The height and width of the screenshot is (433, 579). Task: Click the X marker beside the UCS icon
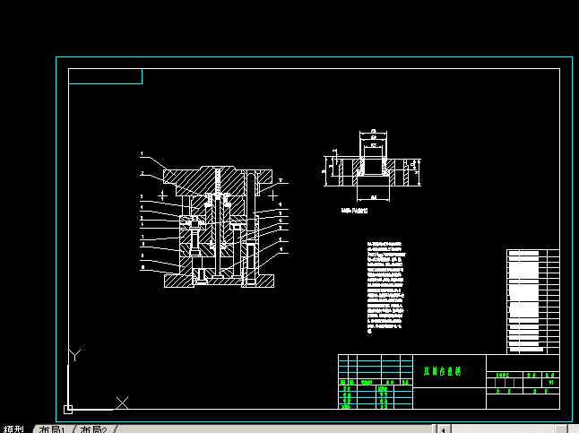pyautogui.click(x=122, y=403)
